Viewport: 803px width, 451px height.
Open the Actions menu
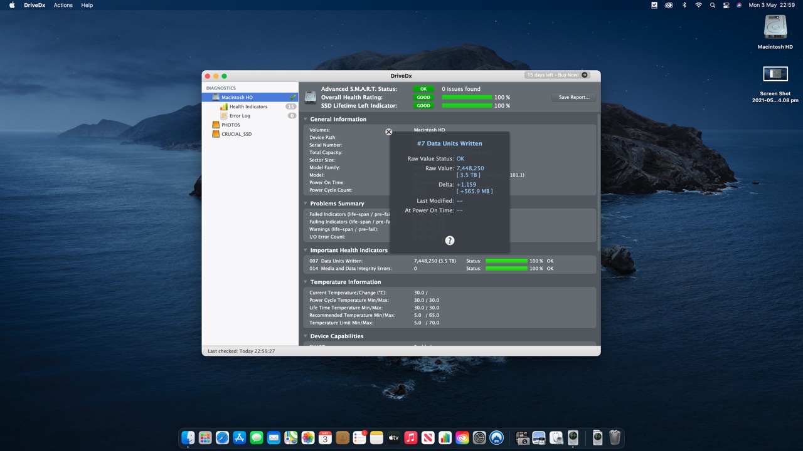[x=63, y=5]
